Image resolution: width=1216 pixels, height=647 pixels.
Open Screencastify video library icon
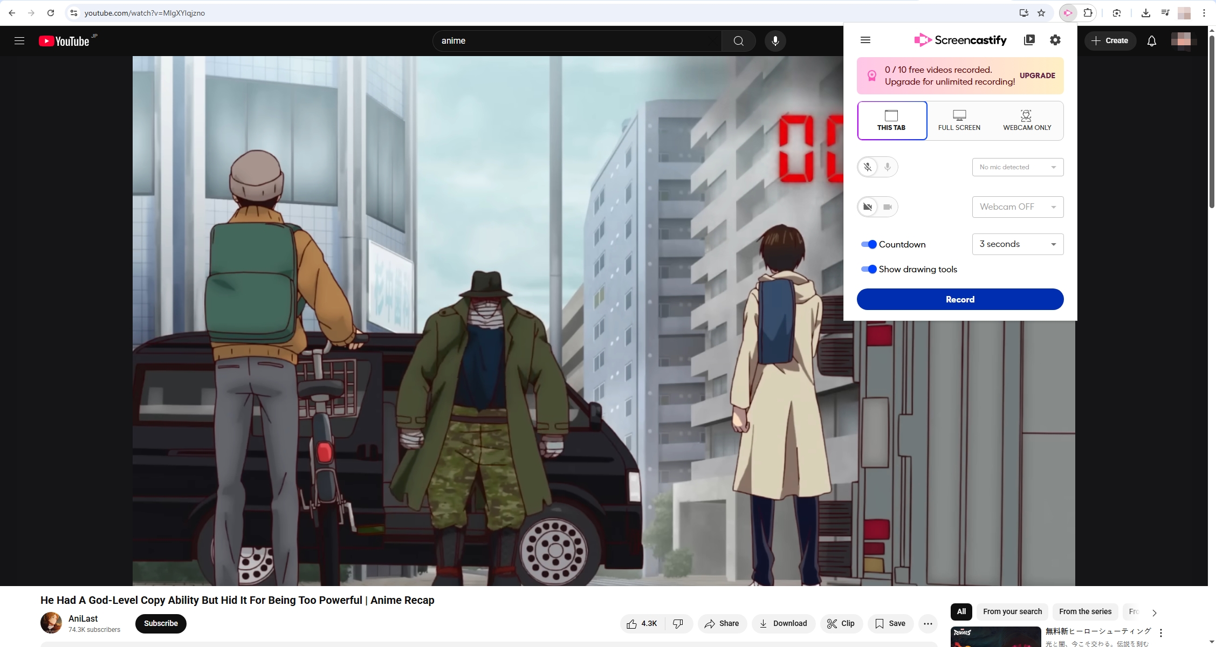click(1029, 40)
